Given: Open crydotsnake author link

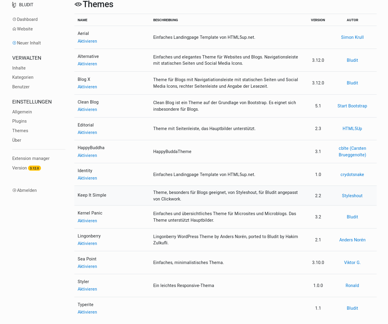Looking at the screenshot, I should 352,175.
